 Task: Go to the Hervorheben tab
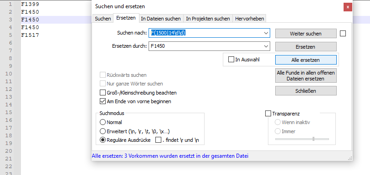point(249,19)
